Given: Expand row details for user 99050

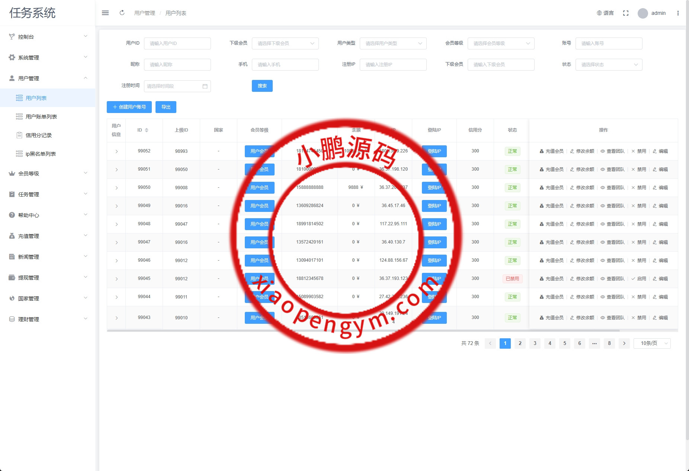Looking at the screenshot, I should [x=116, y=188].
